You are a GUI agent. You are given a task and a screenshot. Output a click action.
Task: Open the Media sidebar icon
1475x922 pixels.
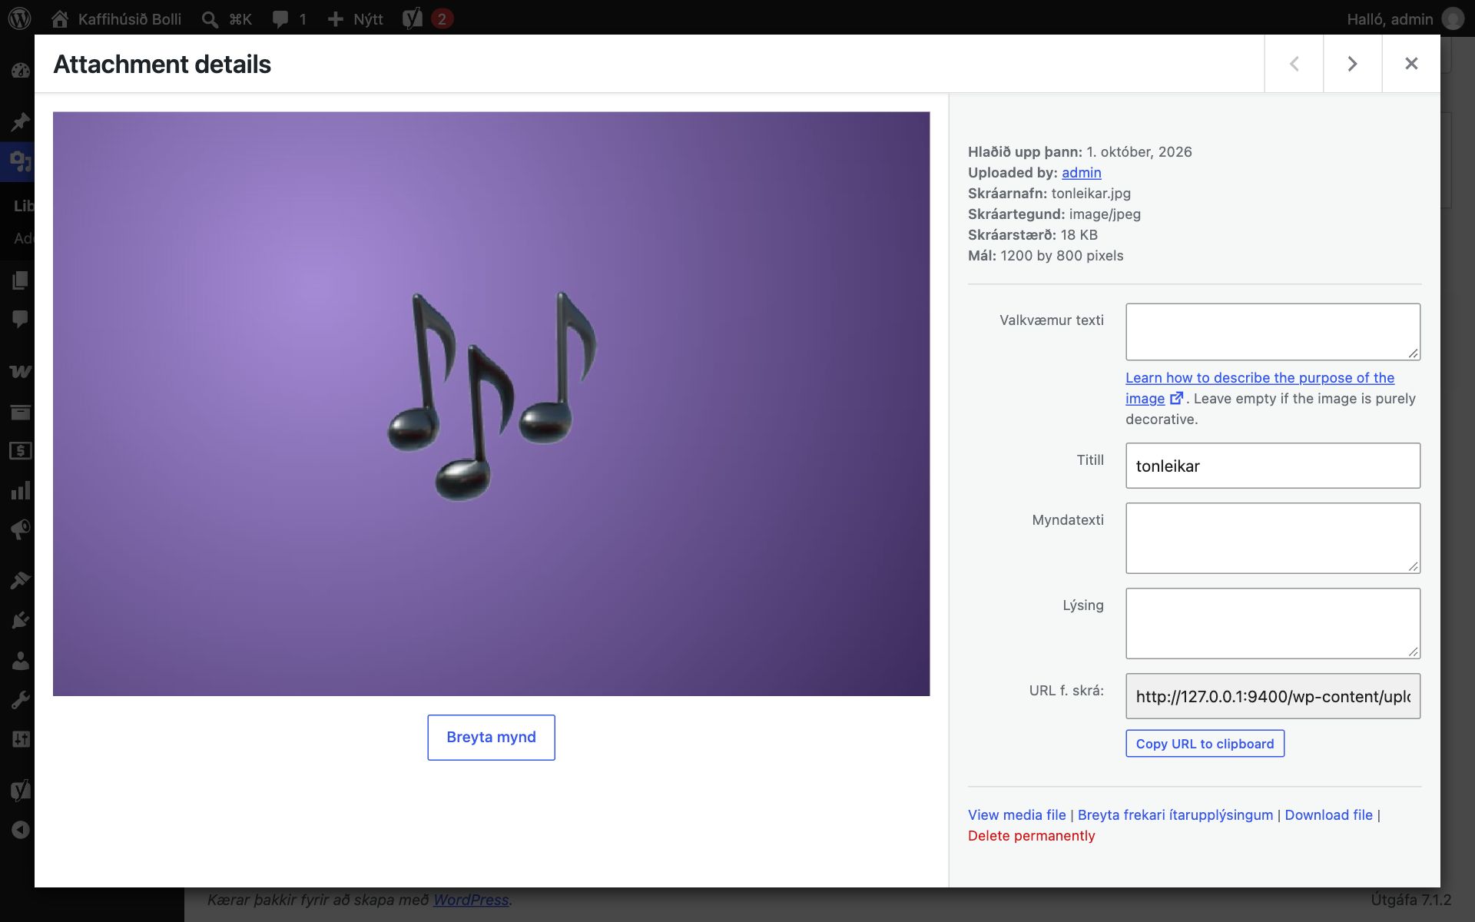tap(20, 161)
